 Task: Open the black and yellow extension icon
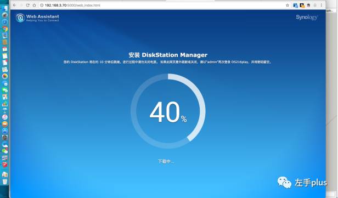302,5
